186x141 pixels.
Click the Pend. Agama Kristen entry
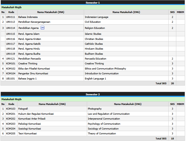click(x=29, y=39)
